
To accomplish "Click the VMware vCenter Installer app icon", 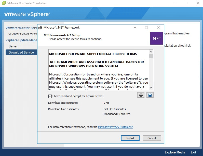I will (4, 3).
